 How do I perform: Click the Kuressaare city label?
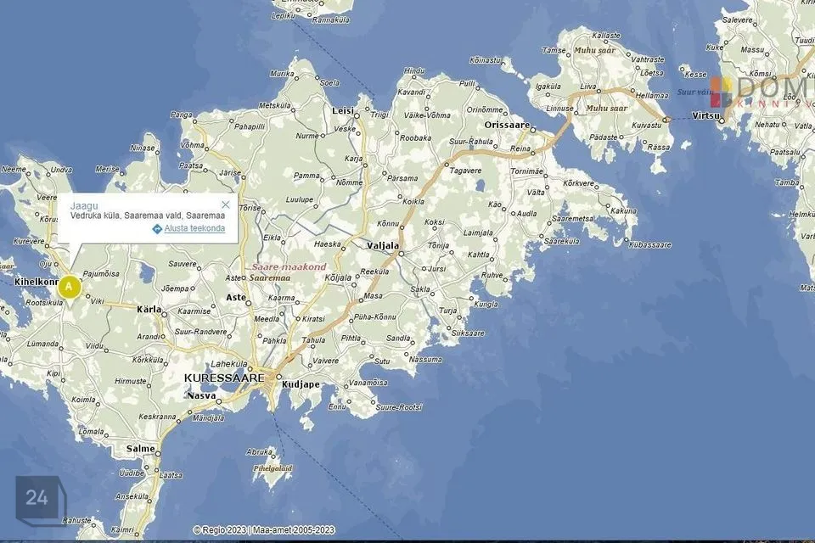224,377
